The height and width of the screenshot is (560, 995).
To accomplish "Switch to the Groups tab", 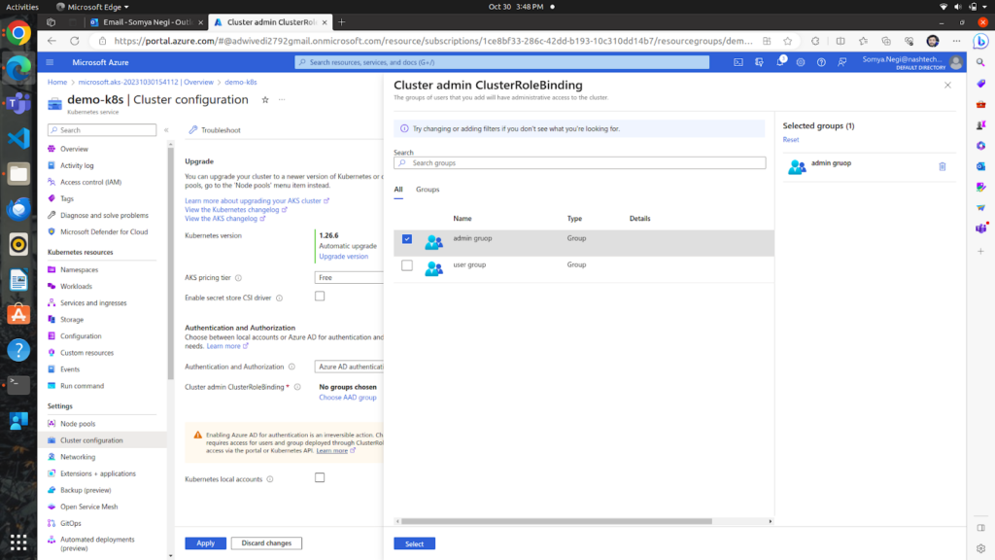I will (428, 190).
